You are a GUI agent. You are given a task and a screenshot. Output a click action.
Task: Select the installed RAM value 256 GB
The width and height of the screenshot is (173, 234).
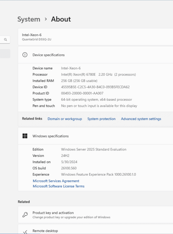point(79,81)
